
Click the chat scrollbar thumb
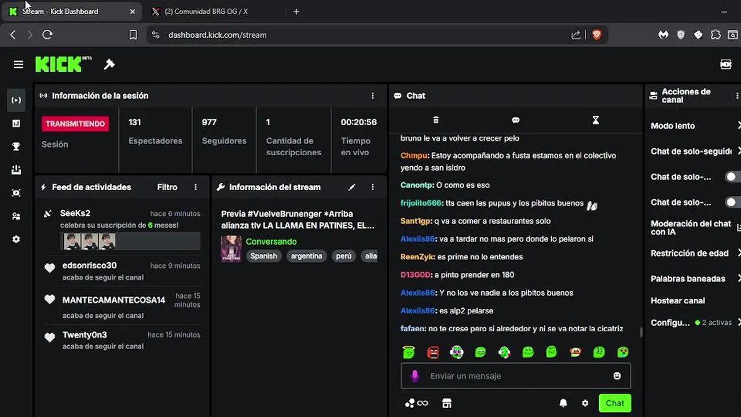pos(640,332)
